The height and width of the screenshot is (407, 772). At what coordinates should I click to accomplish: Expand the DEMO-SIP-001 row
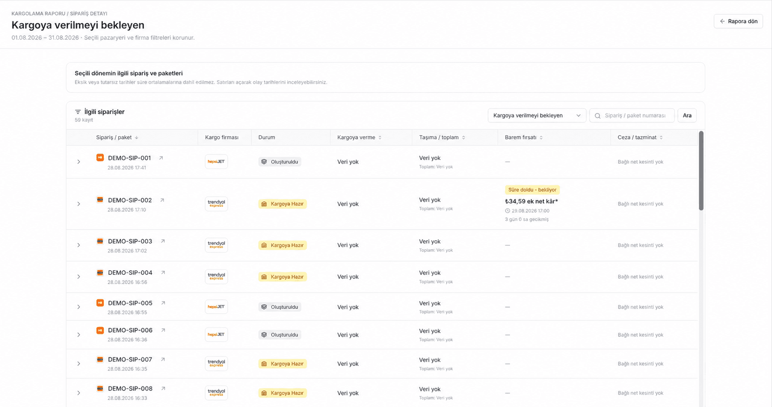[x=79, y=162]
